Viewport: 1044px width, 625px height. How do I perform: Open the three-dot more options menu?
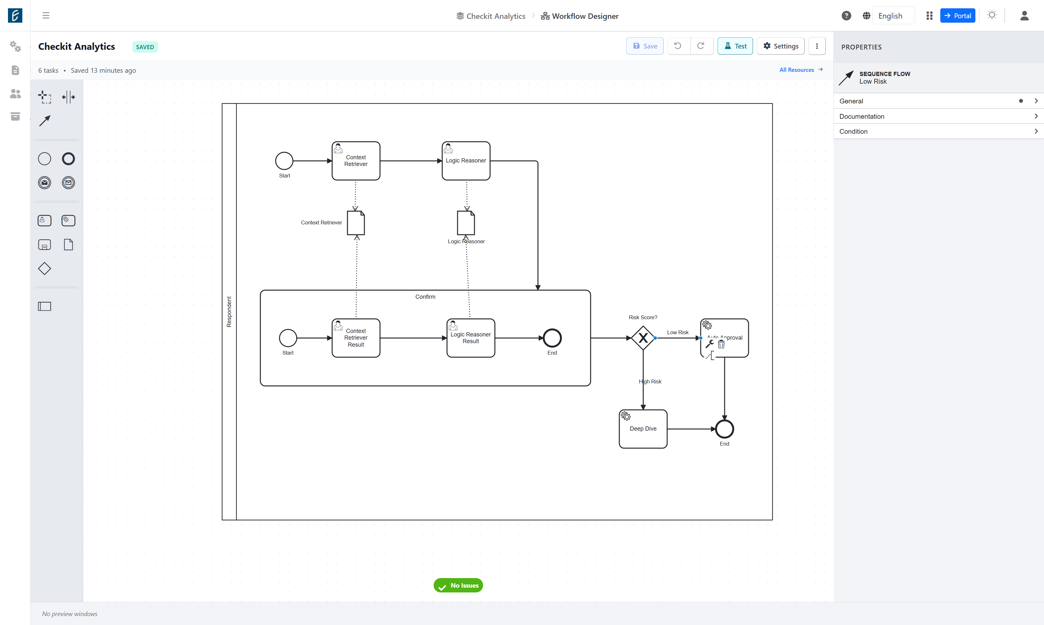[x=817, y=46]
